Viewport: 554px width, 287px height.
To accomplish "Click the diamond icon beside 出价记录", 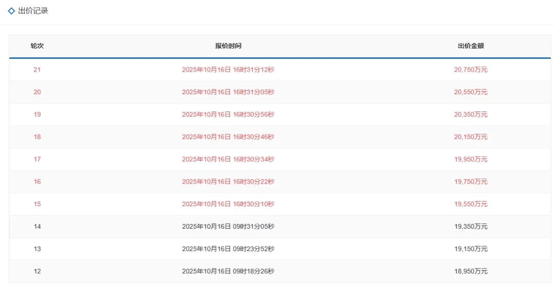I will coord(11,11).
